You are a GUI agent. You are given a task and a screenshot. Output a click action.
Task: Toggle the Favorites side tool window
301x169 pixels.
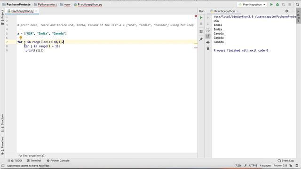2,146
